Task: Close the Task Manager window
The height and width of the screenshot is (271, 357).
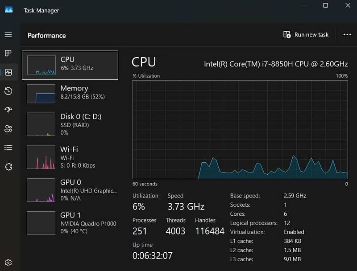Action: click(348, 5)
